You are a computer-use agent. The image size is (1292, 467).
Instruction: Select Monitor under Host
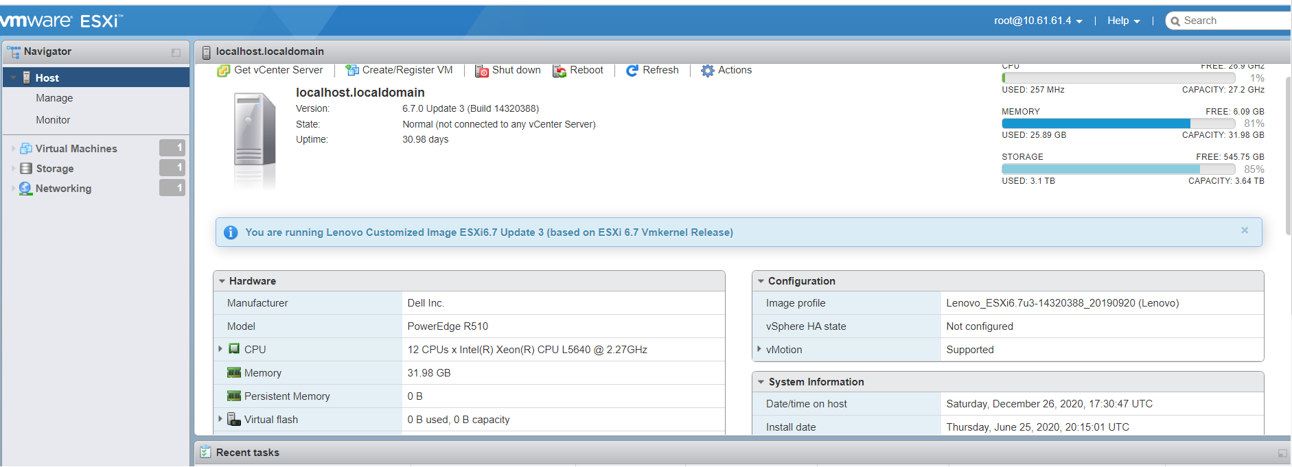[53, 120]
